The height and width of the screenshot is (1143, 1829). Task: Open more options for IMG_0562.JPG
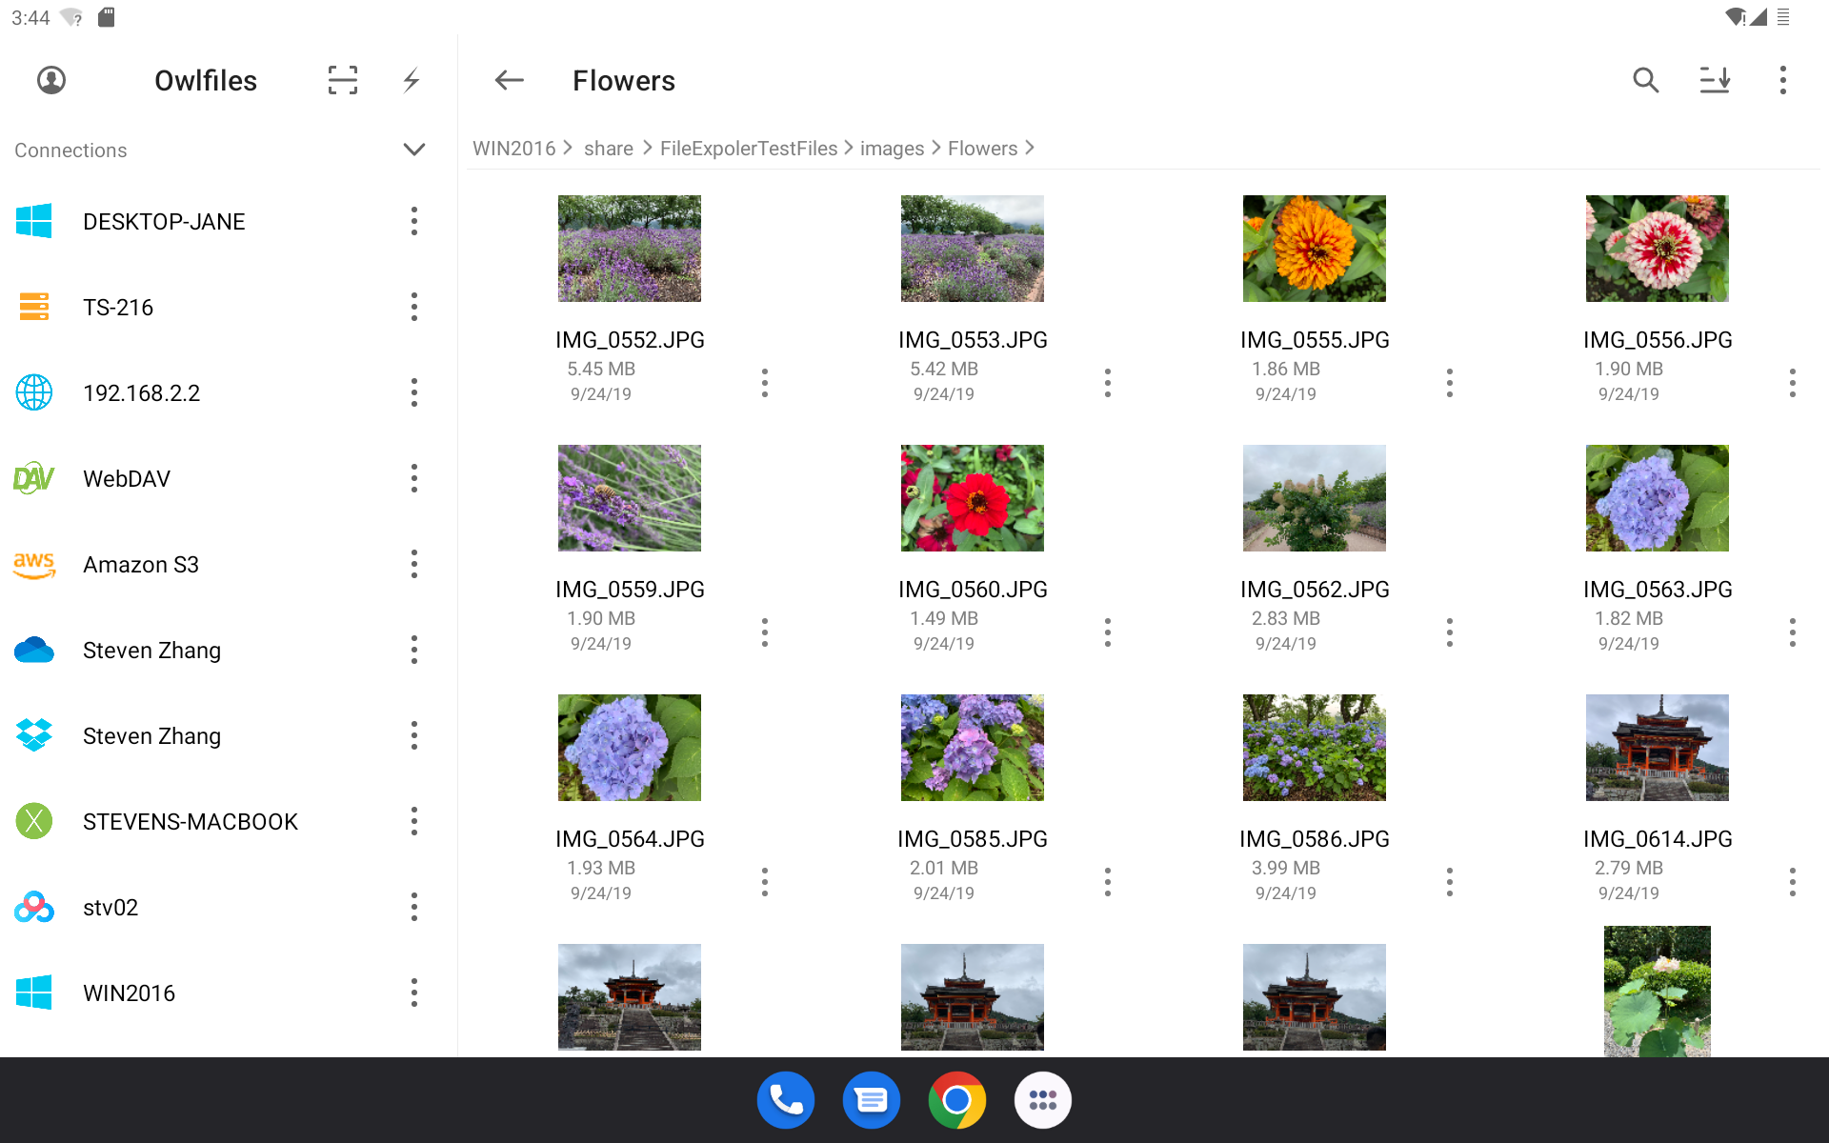point(1450,632)
